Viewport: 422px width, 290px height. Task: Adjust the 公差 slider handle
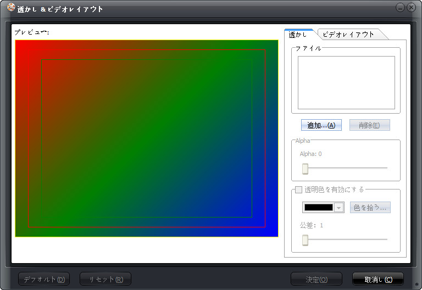[305, 240]
